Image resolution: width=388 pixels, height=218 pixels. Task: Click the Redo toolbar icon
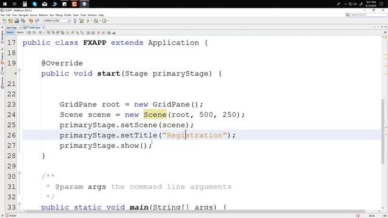pyautogui.click(x=37, y=21)
